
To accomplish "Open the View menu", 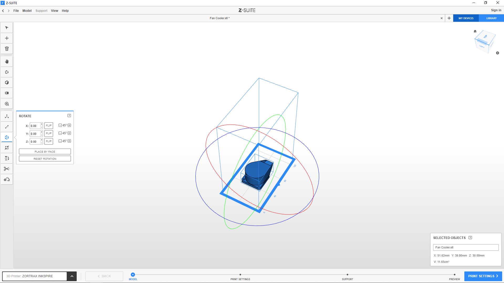I will click(54, 11).
